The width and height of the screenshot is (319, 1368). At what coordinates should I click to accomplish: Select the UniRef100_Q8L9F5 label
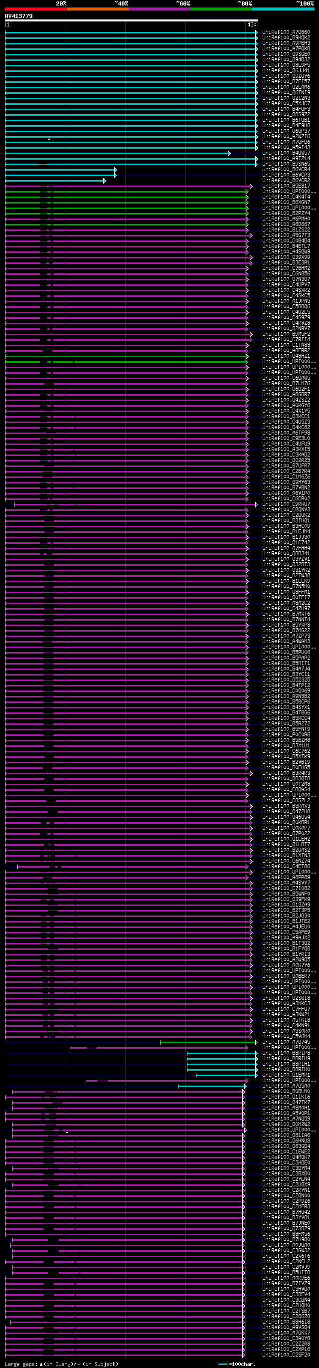286,65
